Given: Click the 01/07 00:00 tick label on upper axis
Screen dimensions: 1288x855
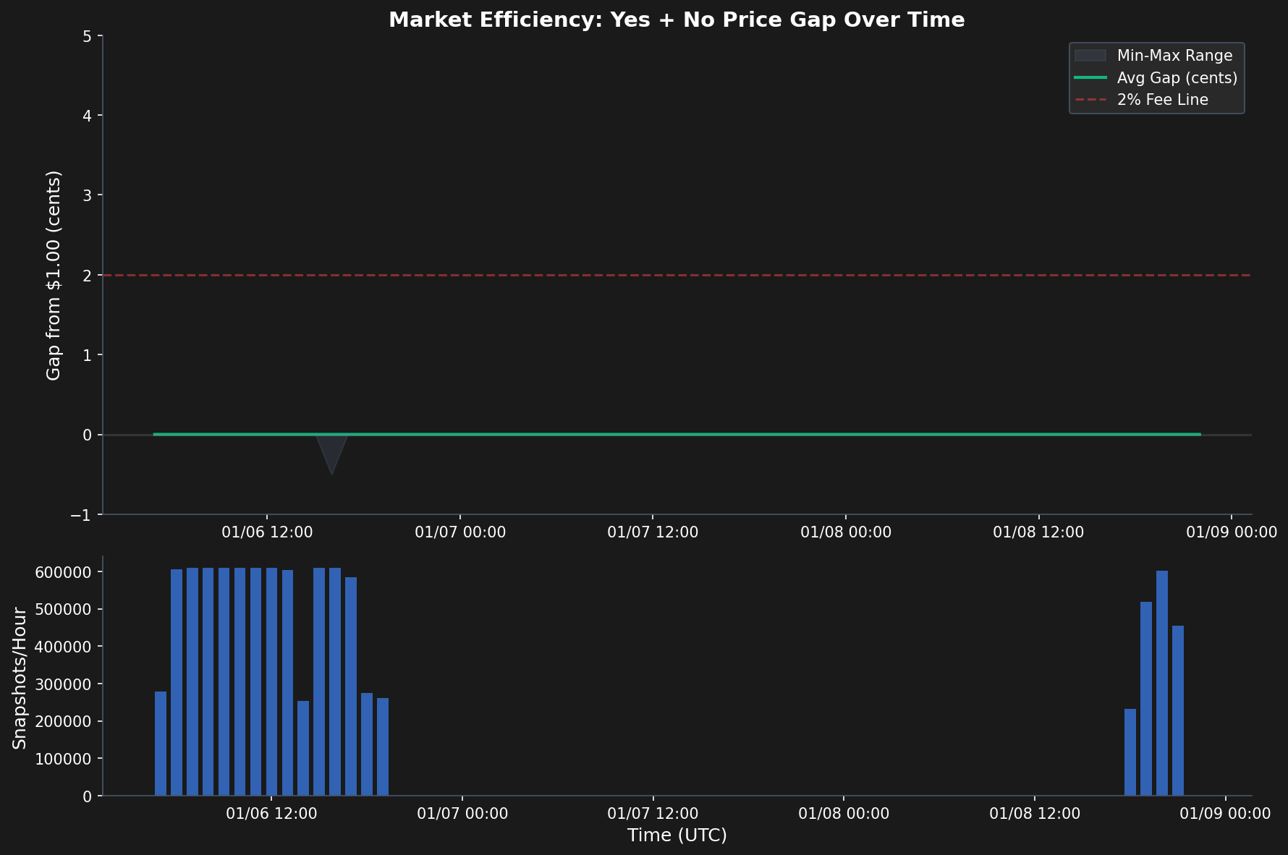Looking at the screenshot, I should [x=462, y=532].
